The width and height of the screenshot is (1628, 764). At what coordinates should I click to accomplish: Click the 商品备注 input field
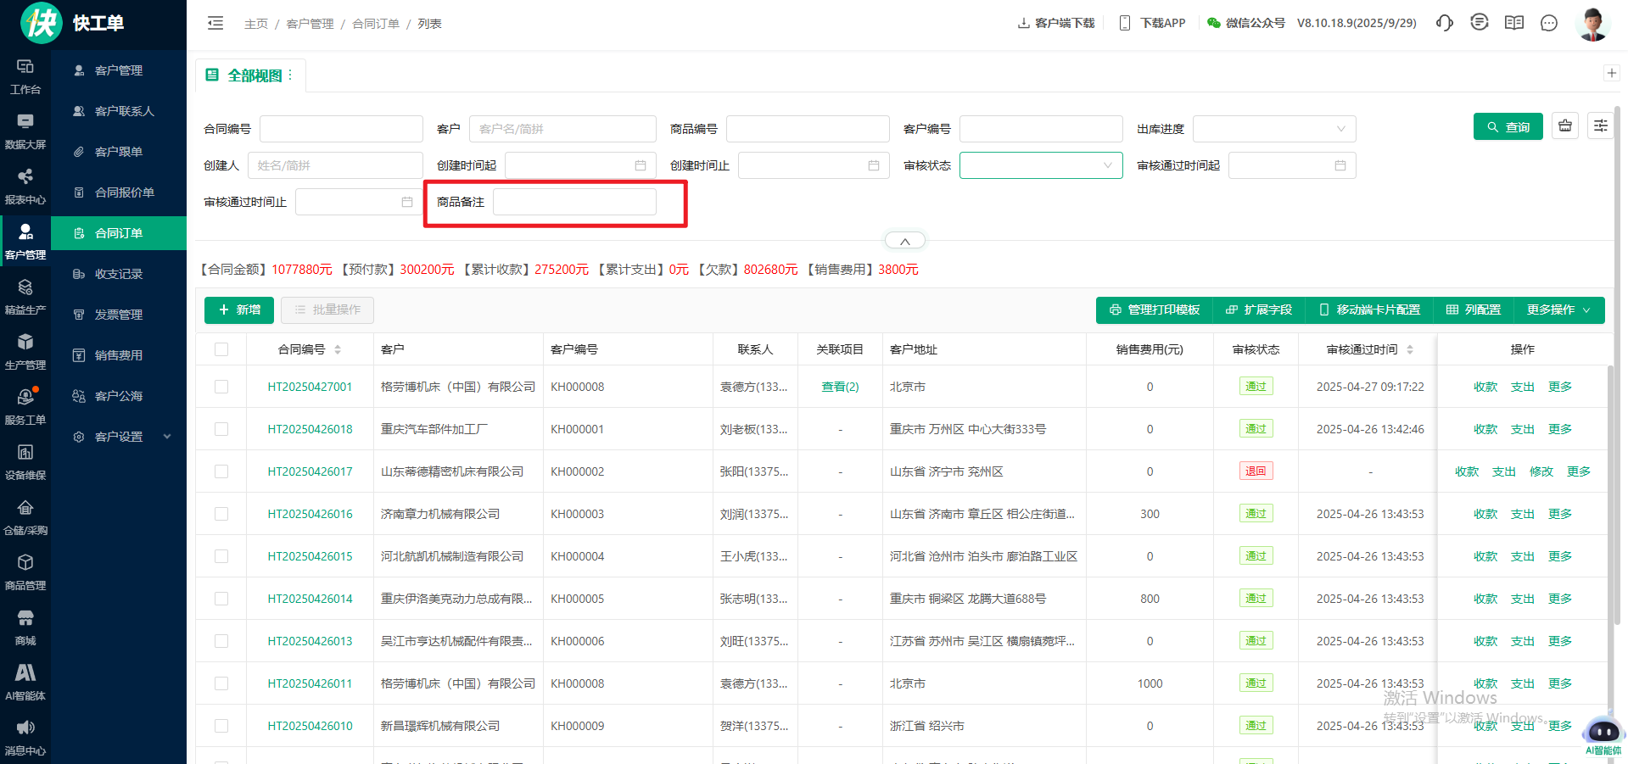[x=574, y=202]
